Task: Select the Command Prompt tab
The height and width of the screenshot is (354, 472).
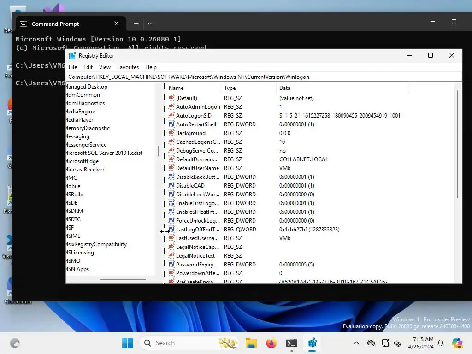Action: [x=70, y=24]
